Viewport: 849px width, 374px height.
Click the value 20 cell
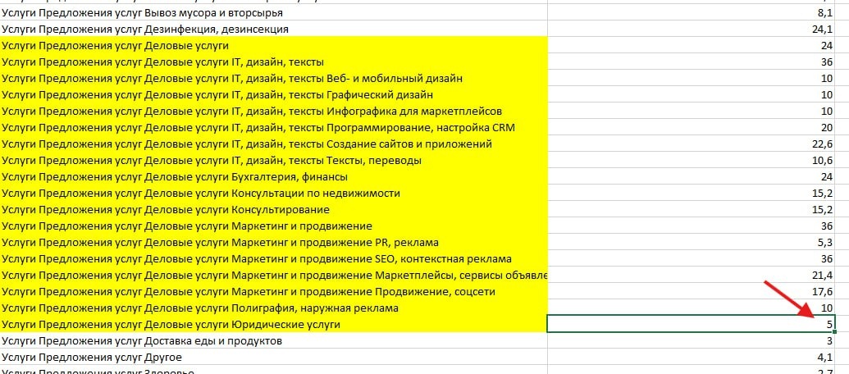(x=692, y=128)
